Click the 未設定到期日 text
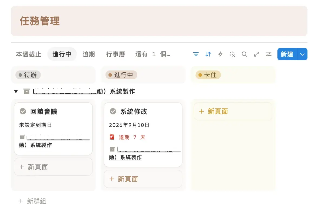Viewport: 318px width, 206px height. click(x=35, y=125)
